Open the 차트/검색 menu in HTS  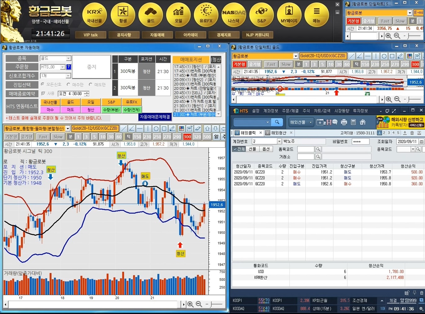(x=322, y=111)
